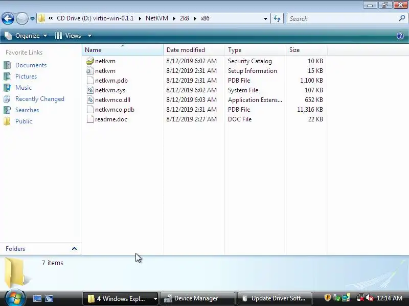409x306 pixels.
Task: Select netkvm.pdb file icon
Action: (90, 81)
